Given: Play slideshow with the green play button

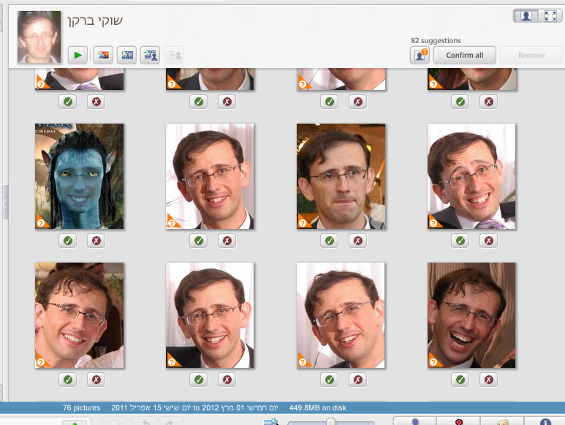Looking at the screenshot, I should coord(78,54).
